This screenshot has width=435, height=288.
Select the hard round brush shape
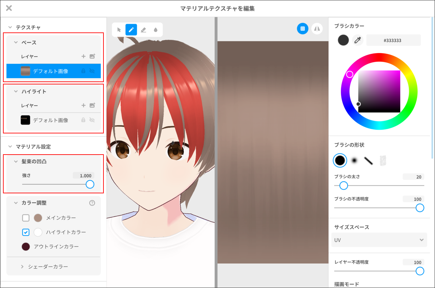point(340,161)
